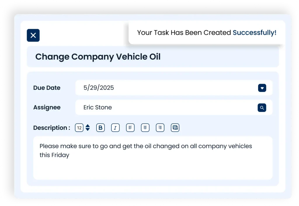Click the Assignee search magnifier icon
The width and height of the screenshot is (299, 206).
pos(262,108)
